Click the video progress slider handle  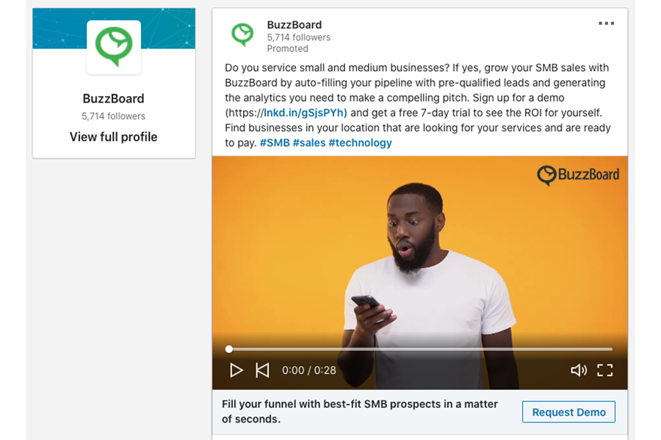click(229, 349)
